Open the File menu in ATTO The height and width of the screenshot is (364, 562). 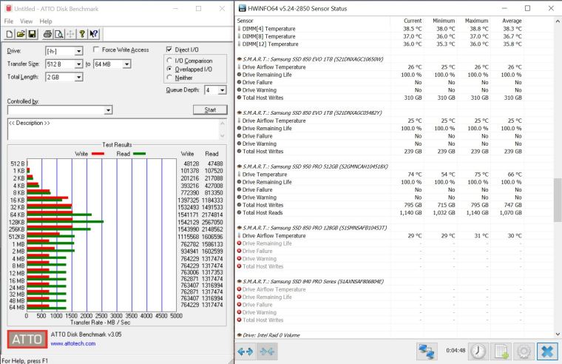[x=9, y=21]
